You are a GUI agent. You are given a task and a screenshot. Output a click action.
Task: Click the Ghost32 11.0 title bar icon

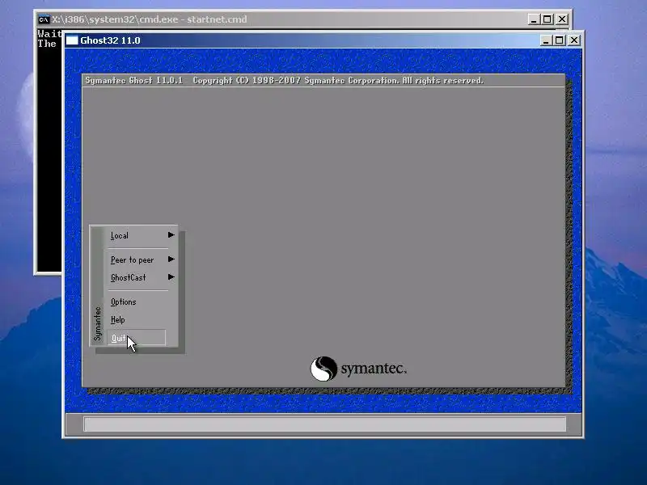[x=72, y=40]
